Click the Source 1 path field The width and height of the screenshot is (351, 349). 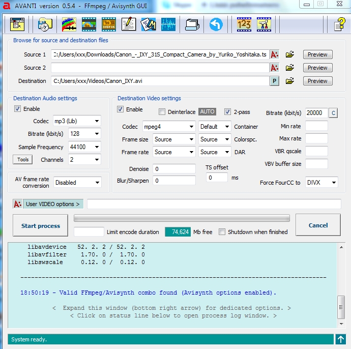pos(160,54)
